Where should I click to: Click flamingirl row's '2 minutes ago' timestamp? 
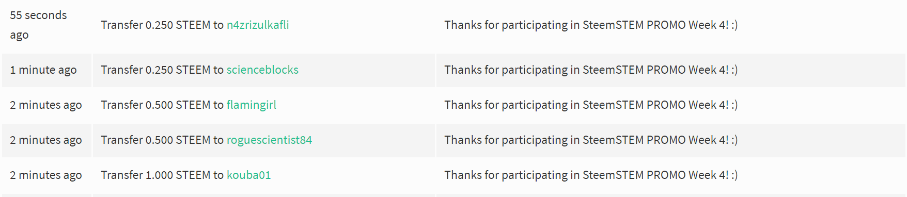click(46, 105)
